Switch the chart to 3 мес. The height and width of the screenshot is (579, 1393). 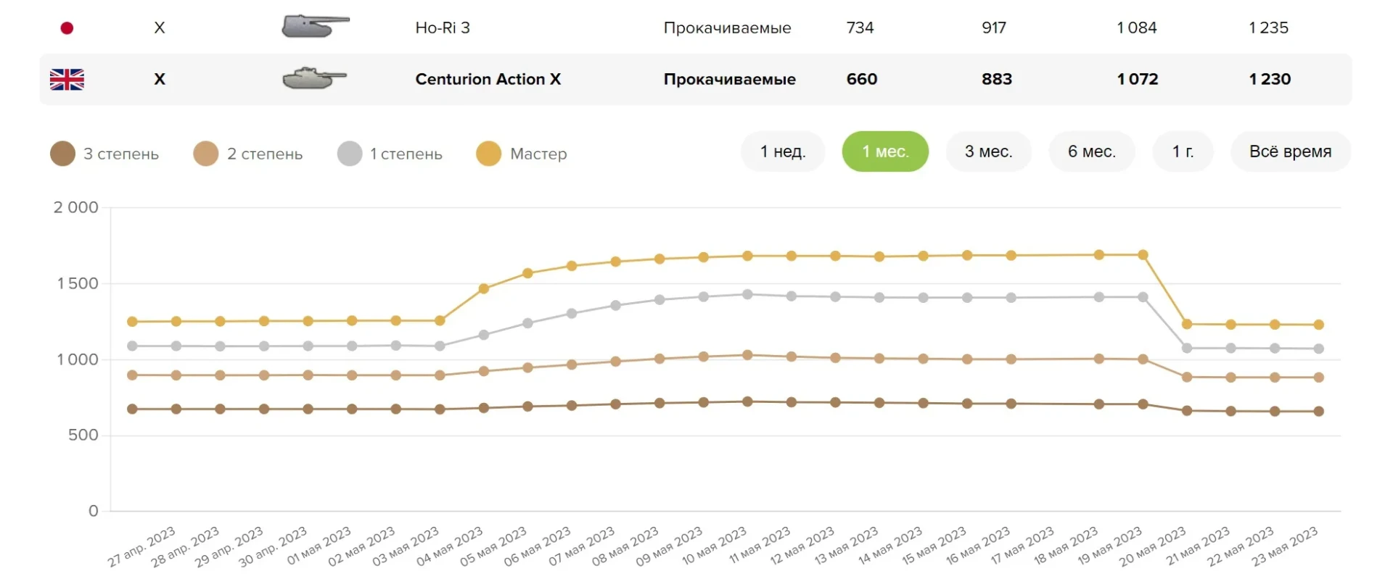988,151
